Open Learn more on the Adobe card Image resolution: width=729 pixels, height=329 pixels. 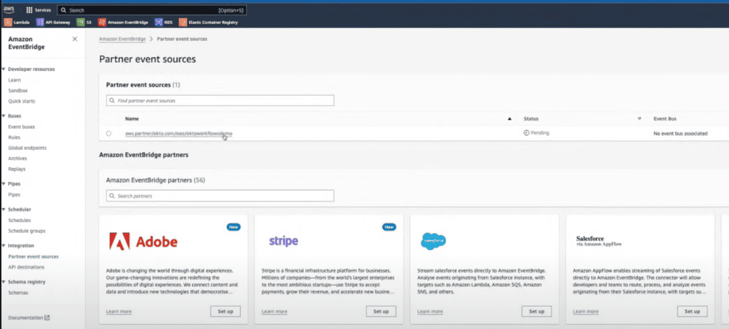119,312
